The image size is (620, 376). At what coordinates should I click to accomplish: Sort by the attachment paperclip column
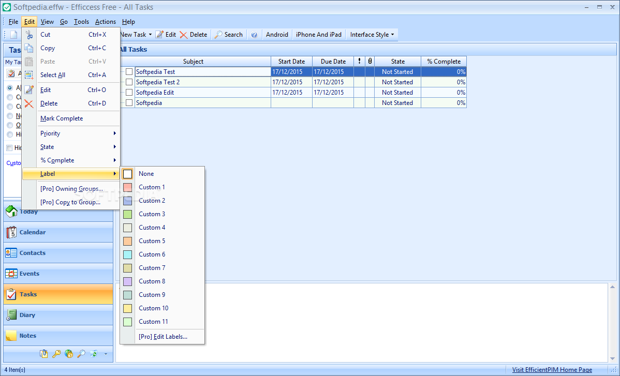click(x=370, y=61)
